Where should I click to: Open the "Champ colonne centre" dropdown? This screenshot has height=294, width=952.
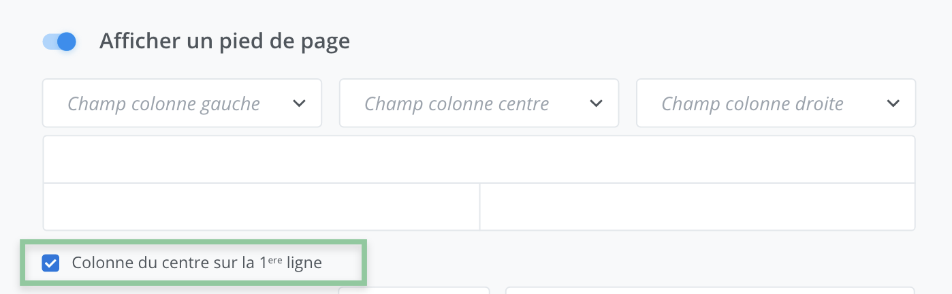pos(479,103)
